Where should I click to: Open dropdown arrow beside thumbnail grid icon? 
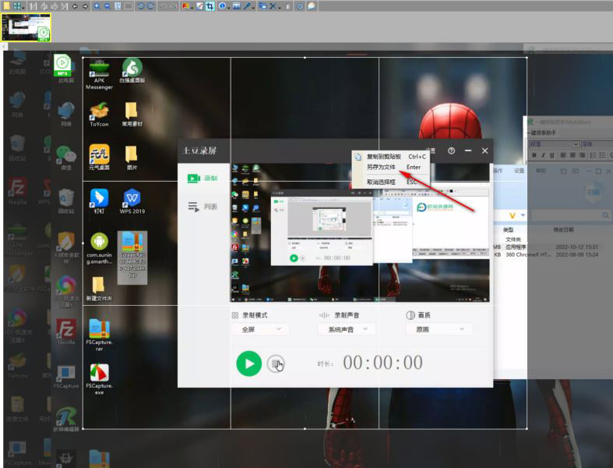[23, 8]
